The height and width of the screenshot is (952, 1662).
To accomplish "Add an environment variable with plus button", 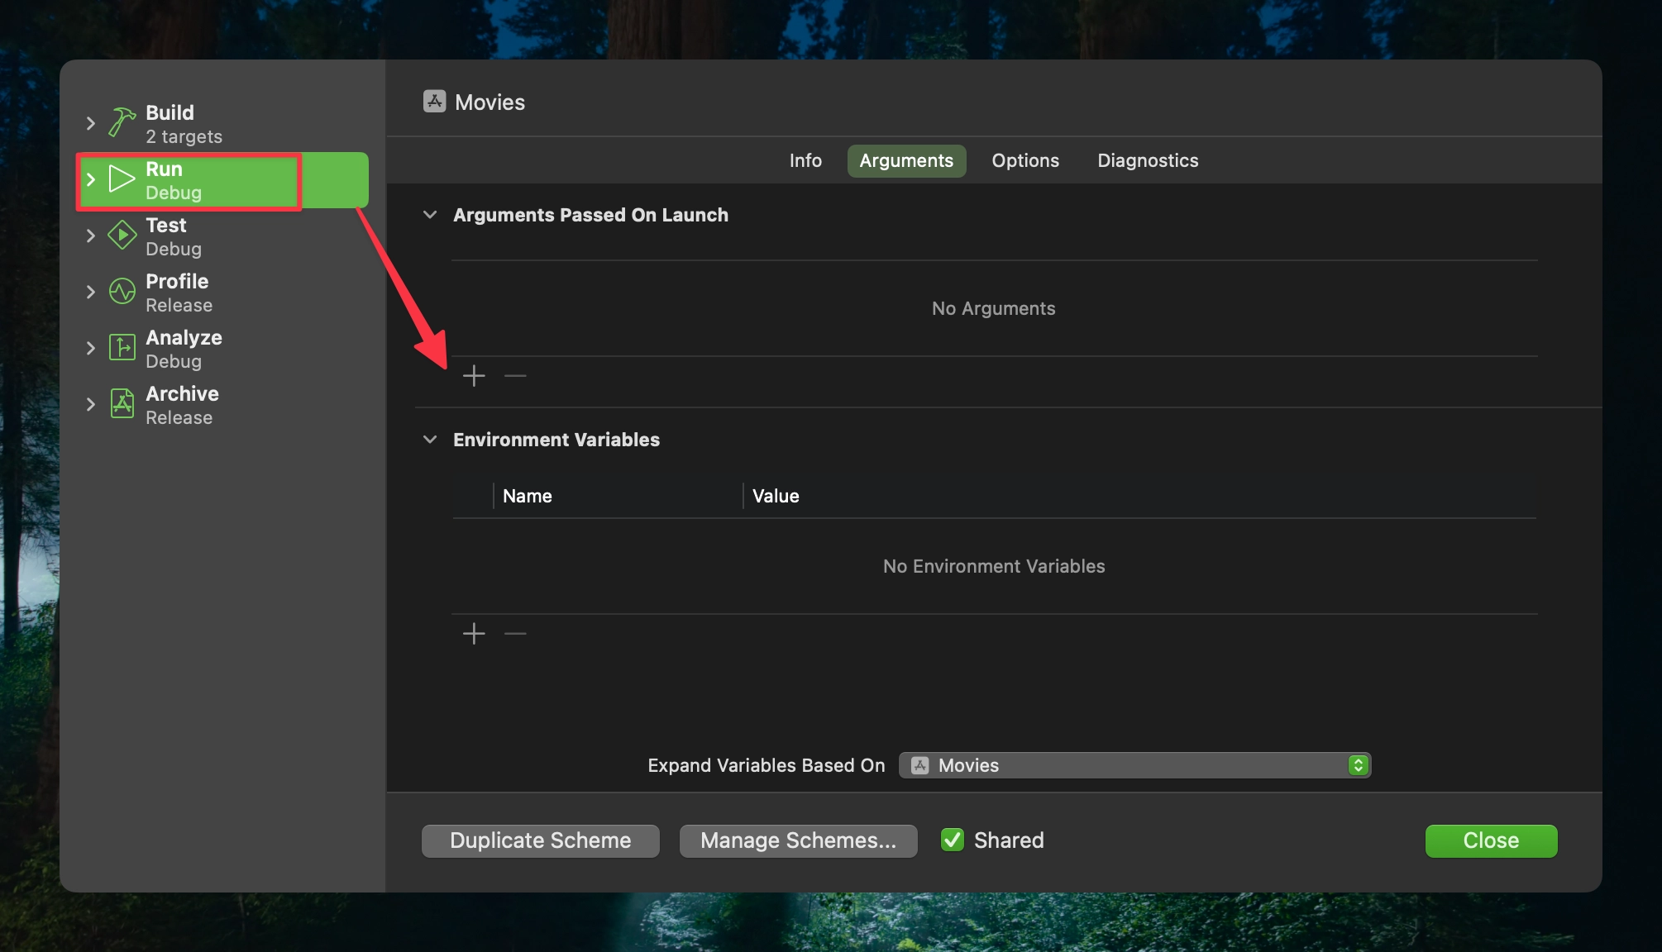I will point(474,634).
